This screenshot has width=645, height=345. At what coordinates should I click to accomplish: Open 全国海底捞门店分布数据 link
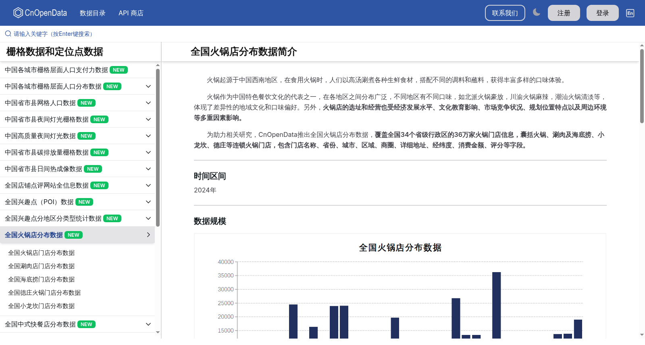pyautogui.click(x=42, y=279)
